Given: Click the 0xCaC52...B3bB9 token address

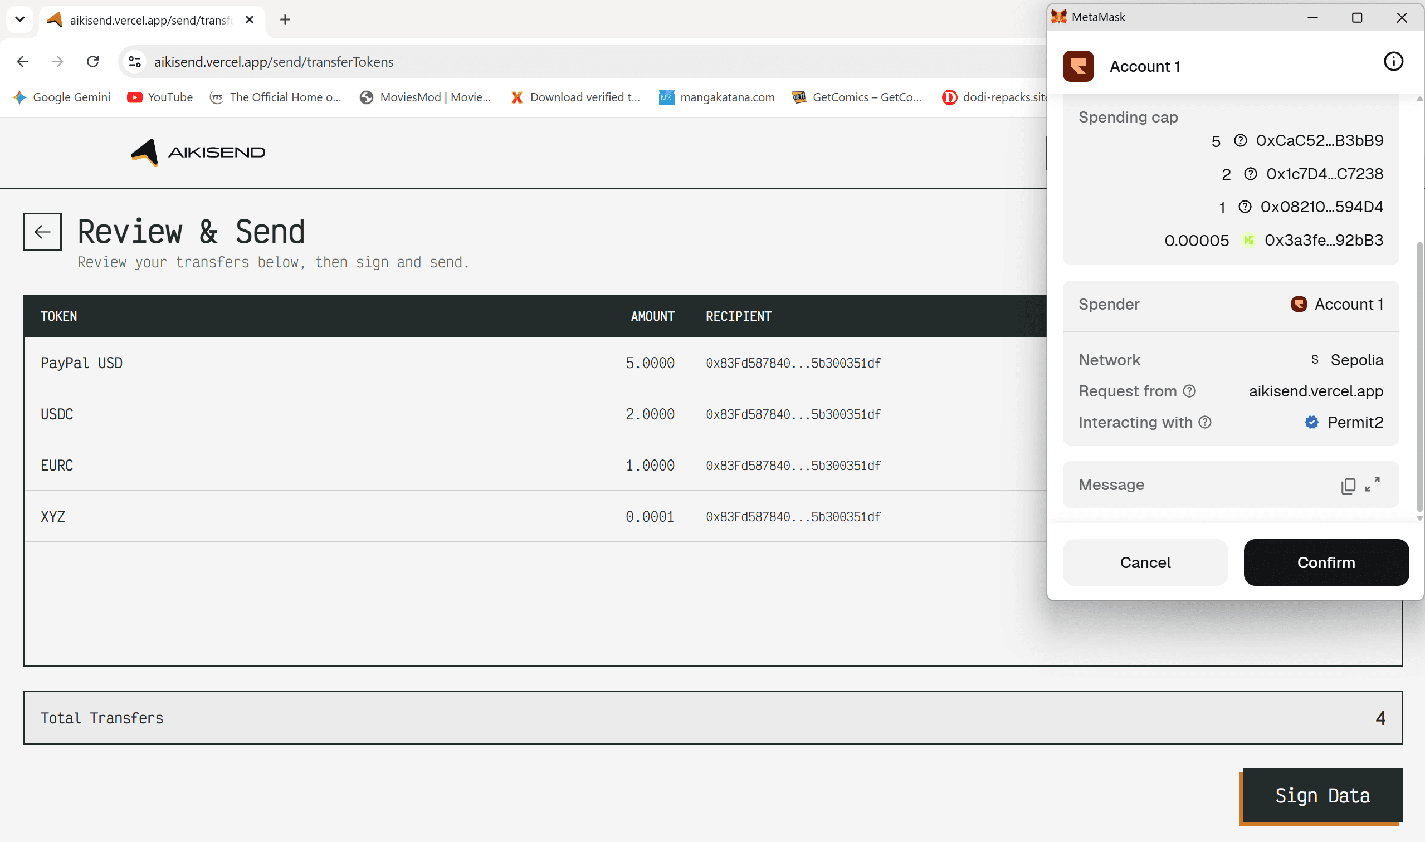Looking at the screenshot, I should 1320,140.
